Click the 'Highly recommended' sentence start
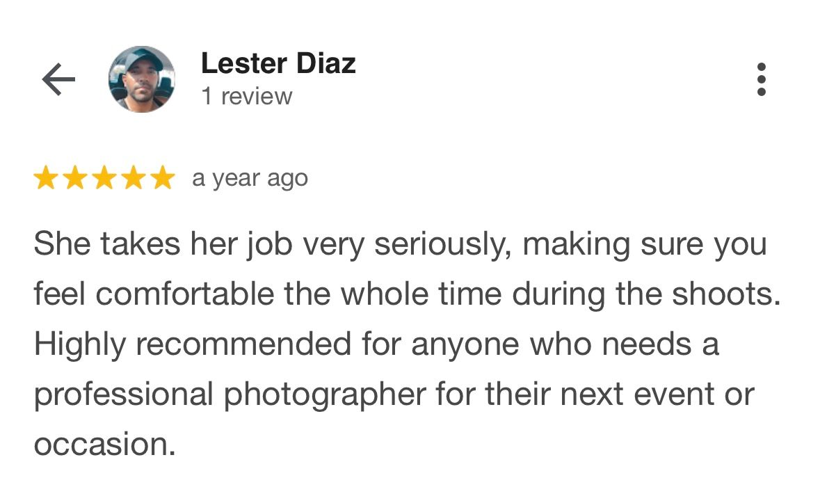 point(193,345)
